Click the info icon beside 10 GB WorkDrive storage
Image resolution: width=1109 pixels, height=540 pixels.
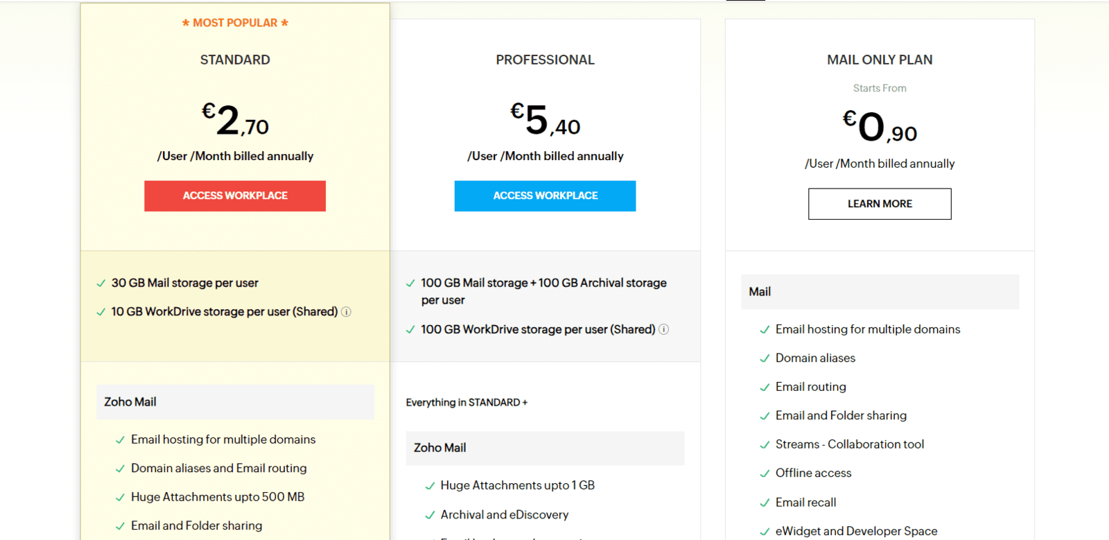click(347, 312)
